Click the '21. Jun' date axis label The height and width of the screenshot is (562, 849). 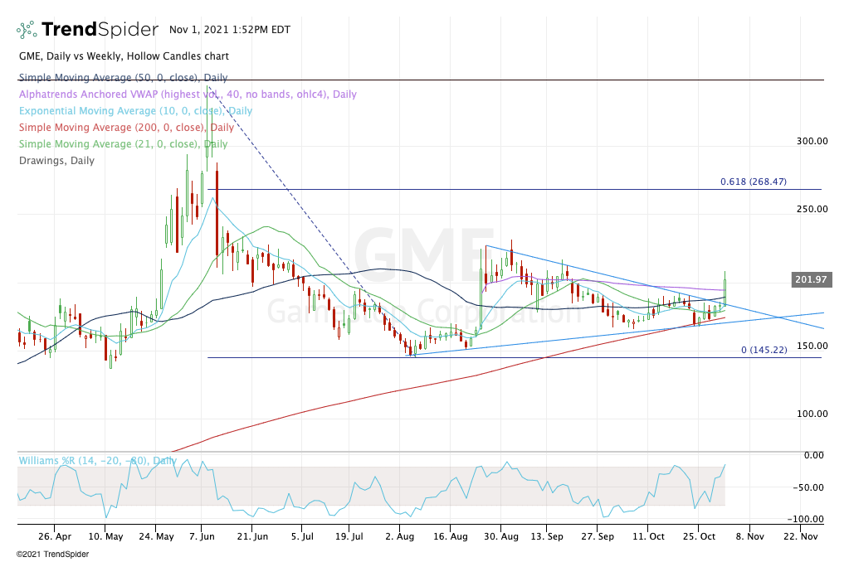pos(252,536)
